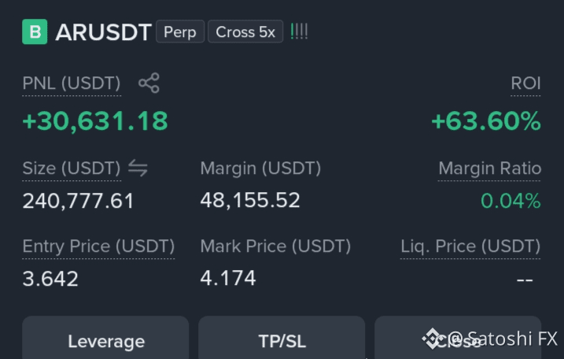Select the Perp contract tag

click(180, 31)
